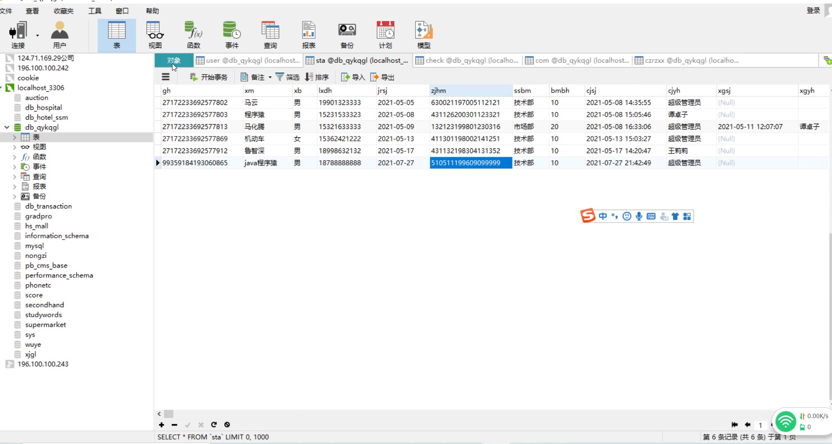Open the 查询 (Query) toolbar icon
This screenshot has height=444, width=832.
click(270, 35)
